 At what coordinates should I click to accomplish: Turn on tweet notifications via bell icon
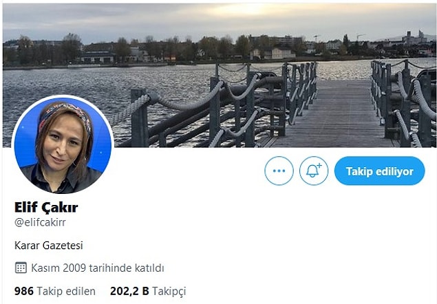(x=314, y=171)
